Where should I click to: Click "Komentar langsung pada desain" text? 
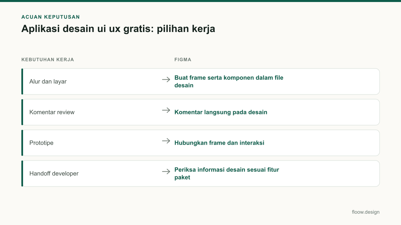tap(221, 112)
